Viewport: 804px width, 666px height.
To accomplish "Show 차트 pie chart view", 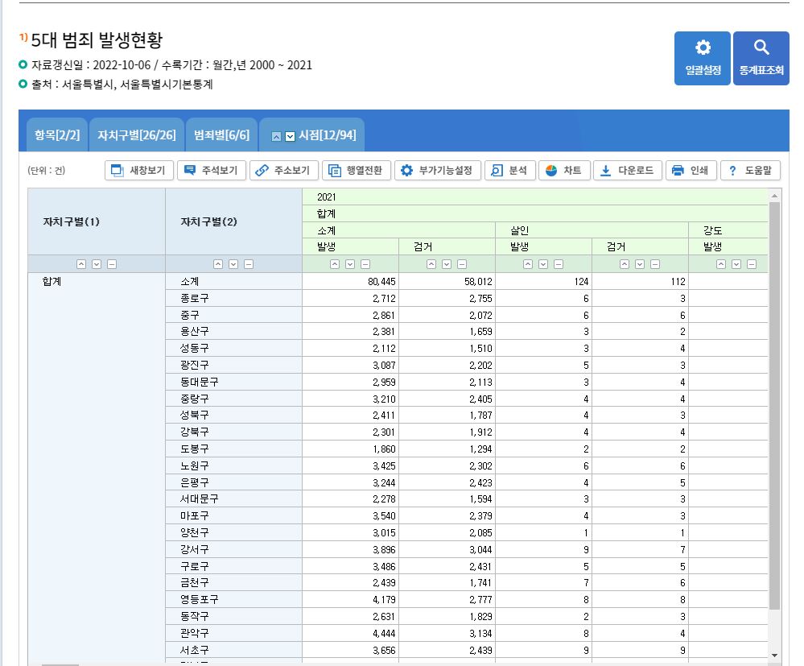I will pyautogui.click(x=564, y=171).
